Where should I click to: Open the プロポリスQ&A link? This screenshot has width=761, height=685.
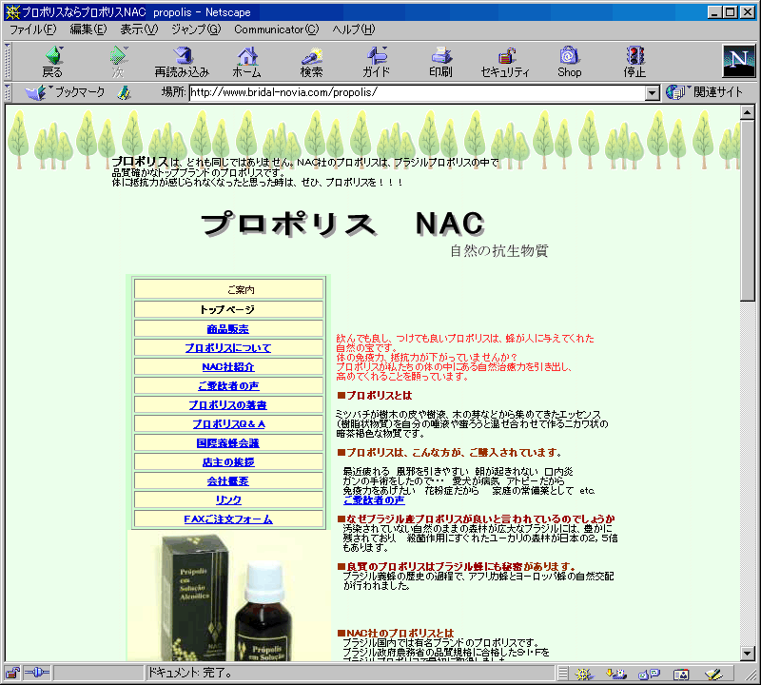pos(228,423)
